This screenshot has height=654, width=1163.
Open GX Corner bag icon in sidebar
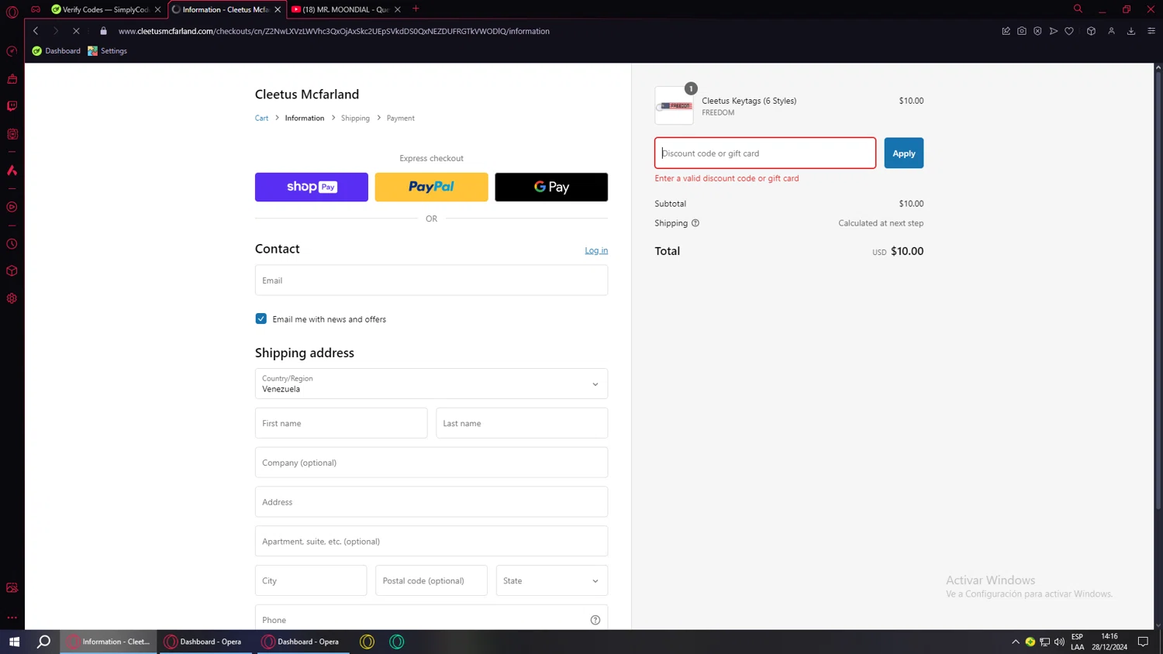tap(12, 79)
